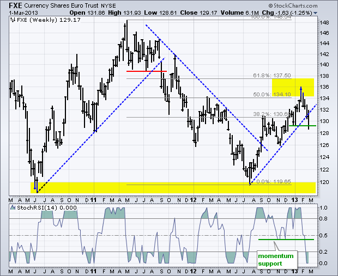This screenshot has height=276, width=338.
Task: Click the FXE (Weekly) 129.17 legend
Action: coord(49,20)
